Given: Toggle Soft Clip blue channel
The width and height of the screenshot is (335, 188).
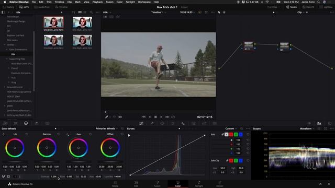Looking at the screenshot, I should click(241, 160).
